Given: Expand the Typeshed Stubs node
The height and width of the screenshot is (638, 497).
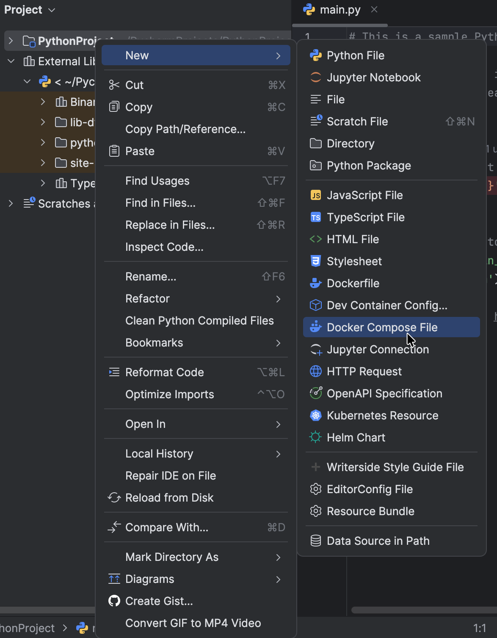Looking at the screenshot, I should [x=43, y=183].
